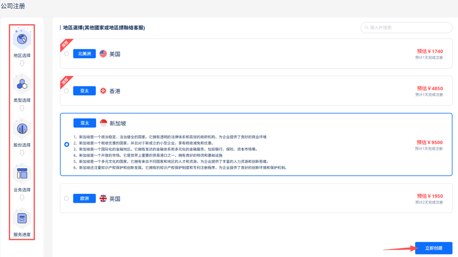Click the 香港 region name

(115, 91)
